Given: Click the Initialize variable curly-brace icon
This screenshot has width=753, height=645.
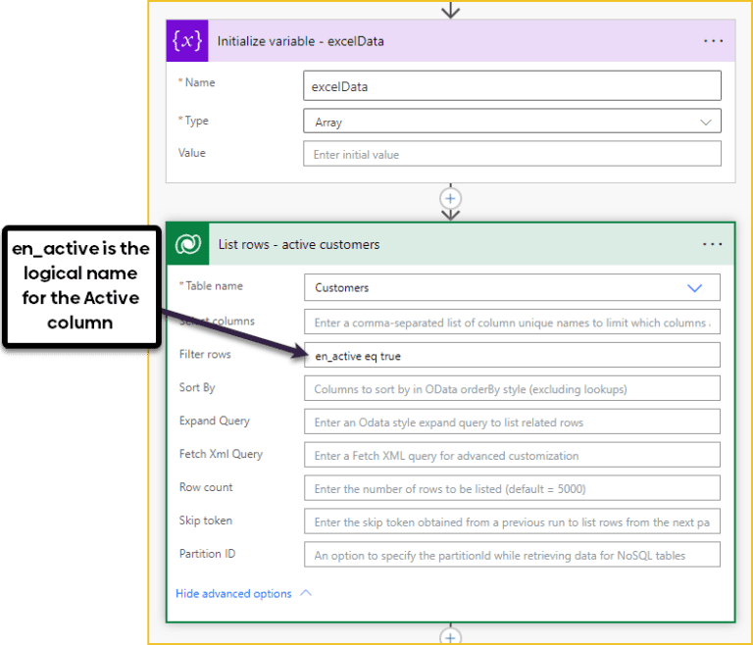Looking at the screenshot, I should point(187,41).
